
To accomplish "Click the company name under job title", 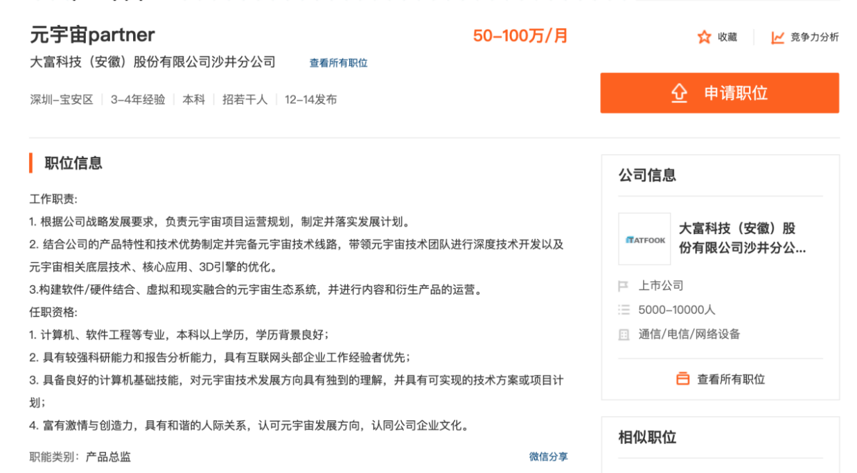I will click(x=152, y=62).
